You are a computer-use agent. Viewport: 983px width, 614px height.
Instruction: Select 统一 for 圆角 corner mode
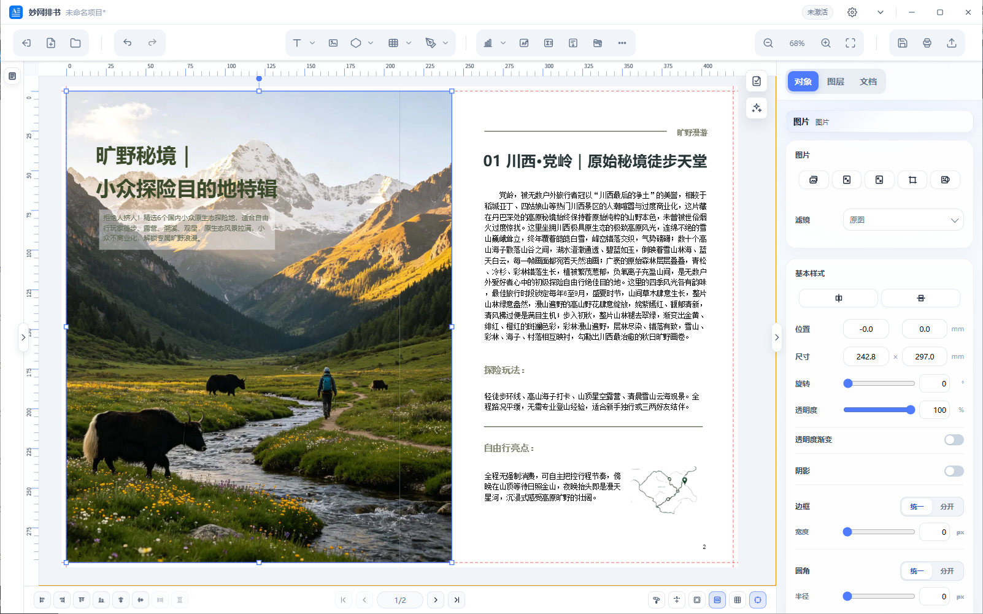pyautogui.click(x=917, y=571)
